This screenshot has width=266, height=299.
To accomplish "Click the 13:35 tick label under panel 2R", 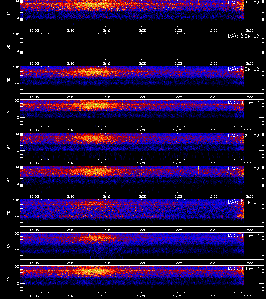I will pyautogui.click(x=249, y=63).
